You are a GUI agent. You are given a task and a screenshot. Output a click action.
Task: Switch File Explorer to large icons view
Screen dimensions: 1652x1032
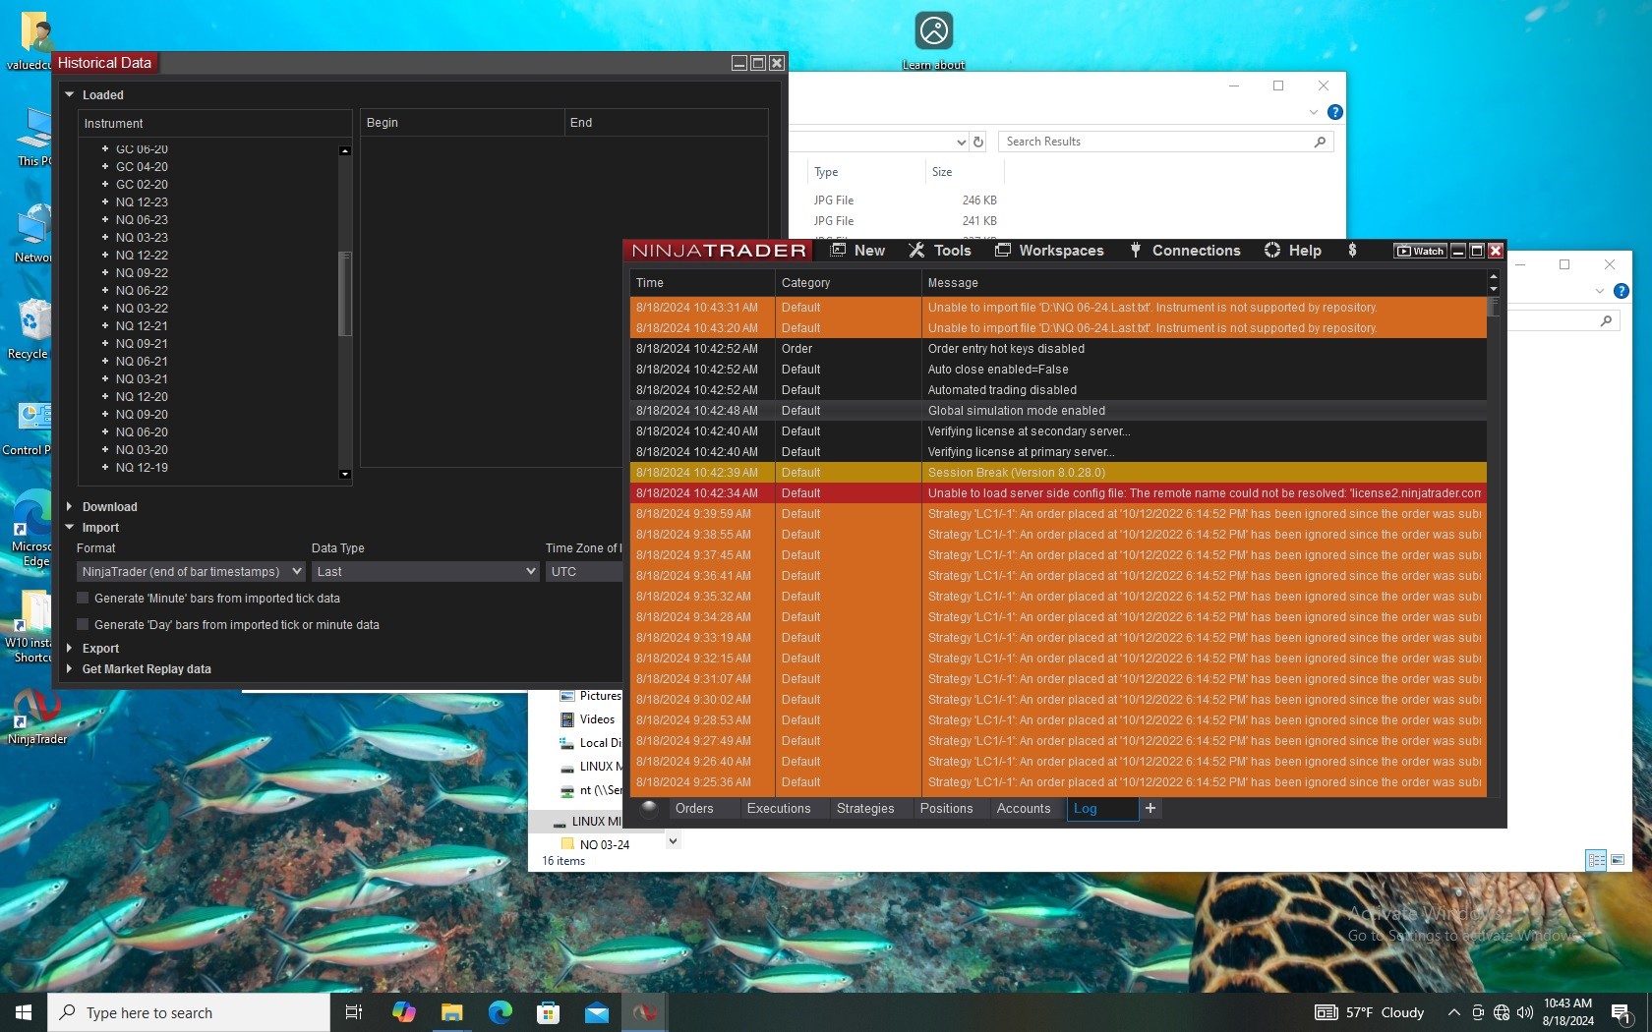[1618, 860]
